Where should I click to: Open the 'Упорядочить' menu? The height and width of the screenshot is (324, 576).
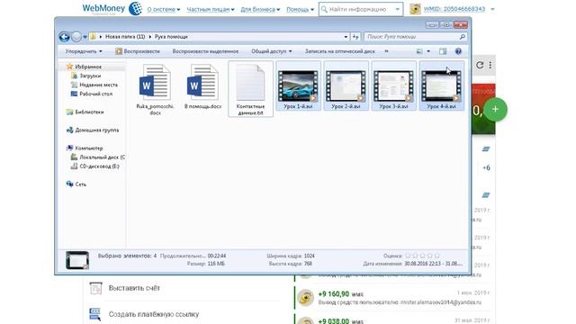coord(84,51)
